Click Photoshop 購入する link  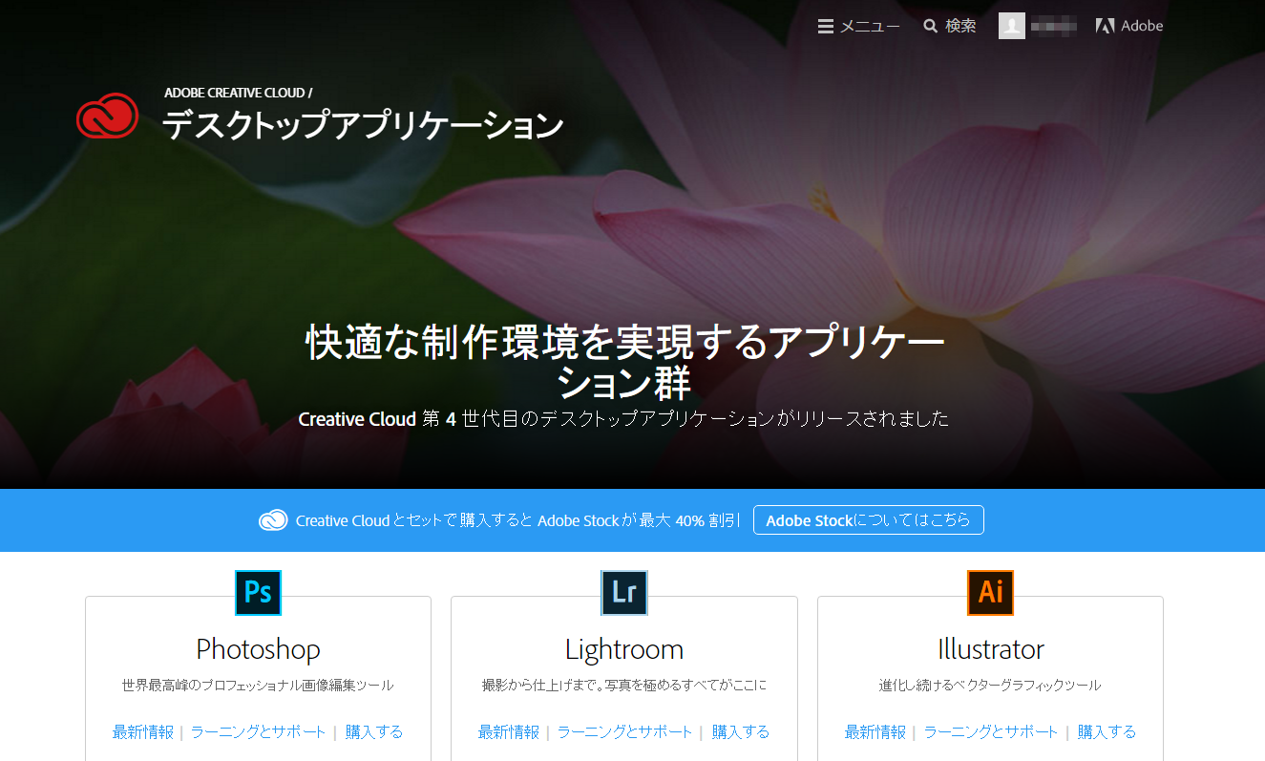pyautogui.click(x=374, y=732)
